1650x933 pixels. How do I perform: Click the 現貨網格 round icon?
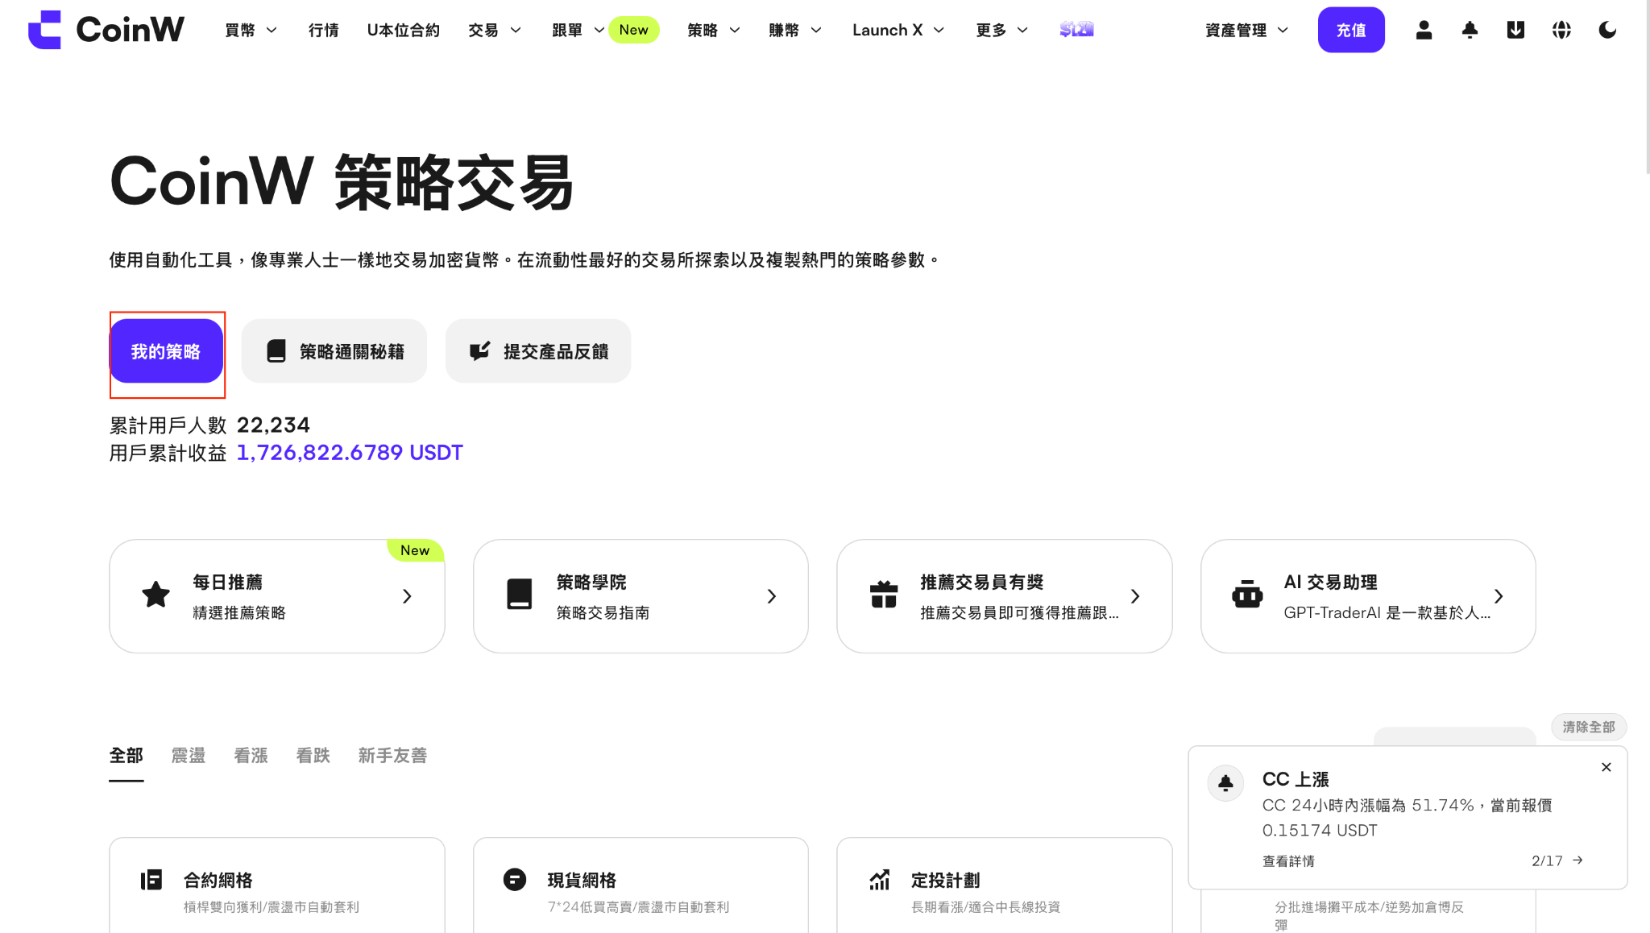[515, 880]
